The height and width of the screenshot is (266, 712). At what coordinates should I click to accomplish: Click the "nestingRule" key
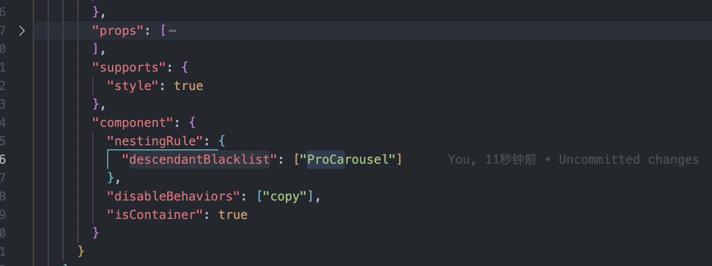(154, 141)
